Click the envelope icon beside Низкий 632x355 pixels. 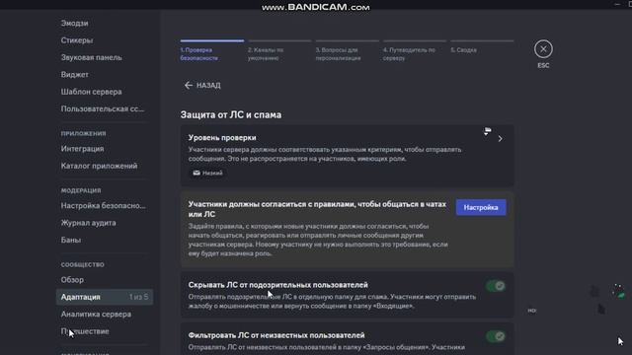pyautogui.click(x=197, y=174)
